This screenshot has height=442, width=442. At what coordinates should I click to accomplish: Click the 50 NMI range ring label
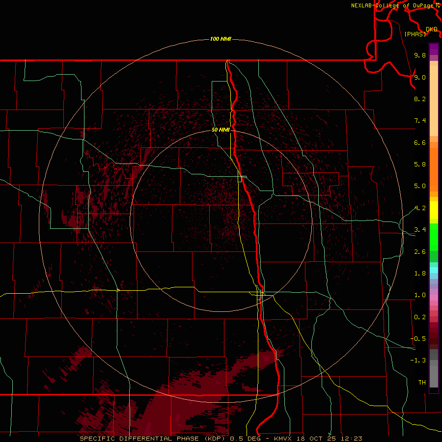pyautogui.click(x=221, y=130)
